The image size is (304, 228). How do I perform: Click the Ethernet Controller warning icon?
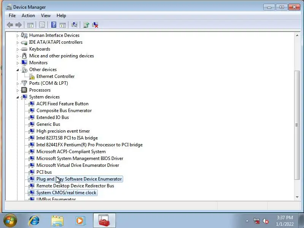[x=32, y=76]
